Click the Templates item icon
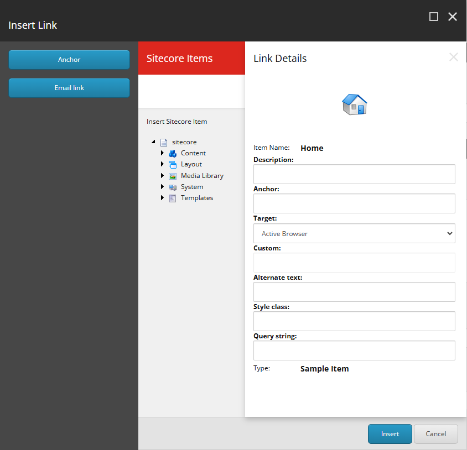 coord(173,198)
